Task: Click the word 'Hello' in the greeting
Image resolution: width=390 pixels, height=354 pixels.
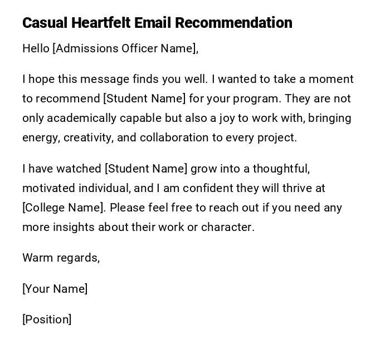Action: click(x=35, y=48)
